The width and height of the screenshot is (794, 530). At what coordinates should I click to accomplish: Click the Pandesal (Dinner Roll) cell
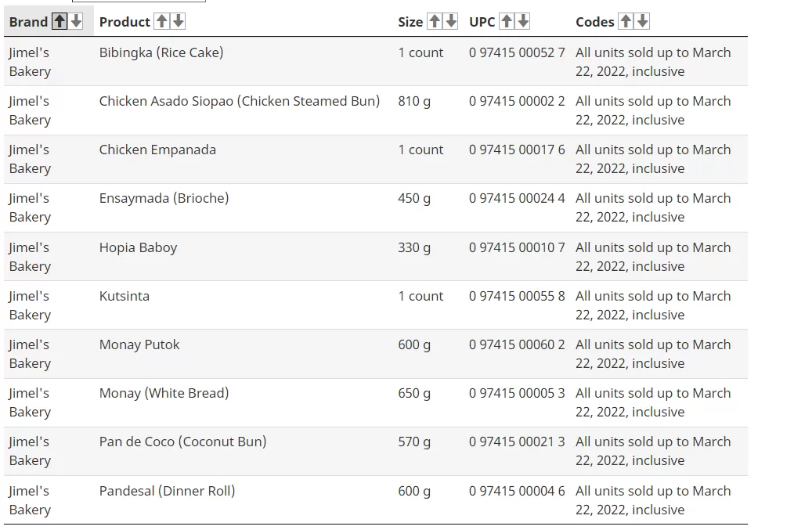point(167,491)
